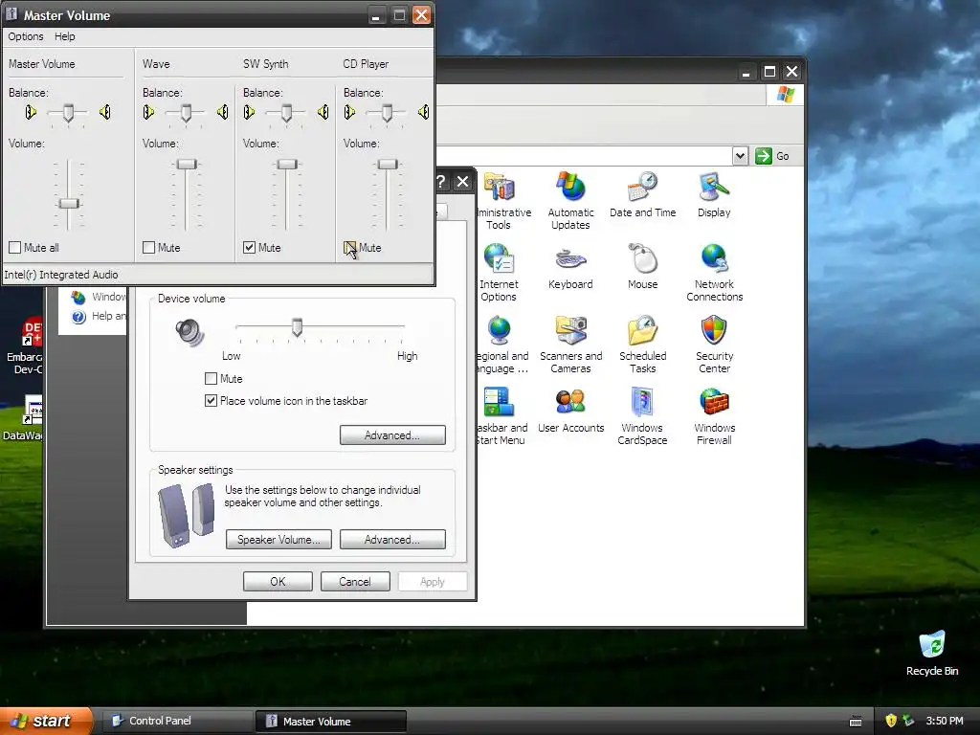Click the SW Synth balance slider

(x=286, y=113)
